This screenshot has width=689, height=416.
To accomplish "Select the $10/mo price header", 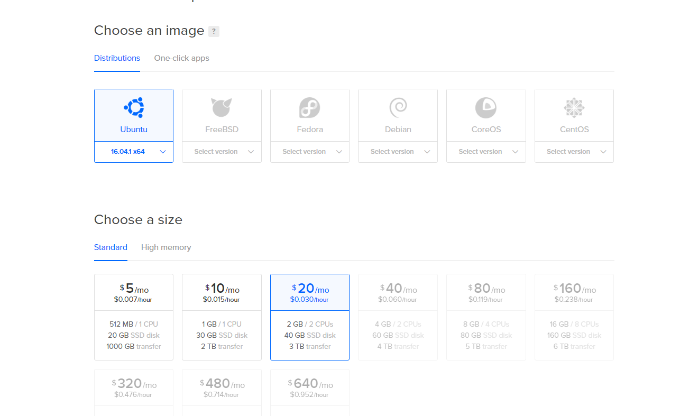I will (x=222, y=292).
